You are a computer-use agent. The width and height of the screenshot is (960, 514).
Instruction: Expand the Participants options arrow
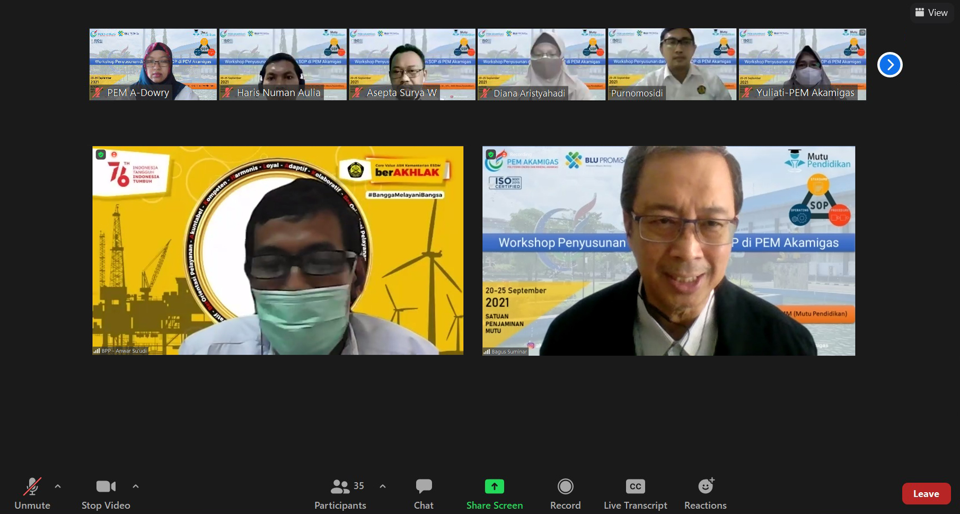click(383, 486)
